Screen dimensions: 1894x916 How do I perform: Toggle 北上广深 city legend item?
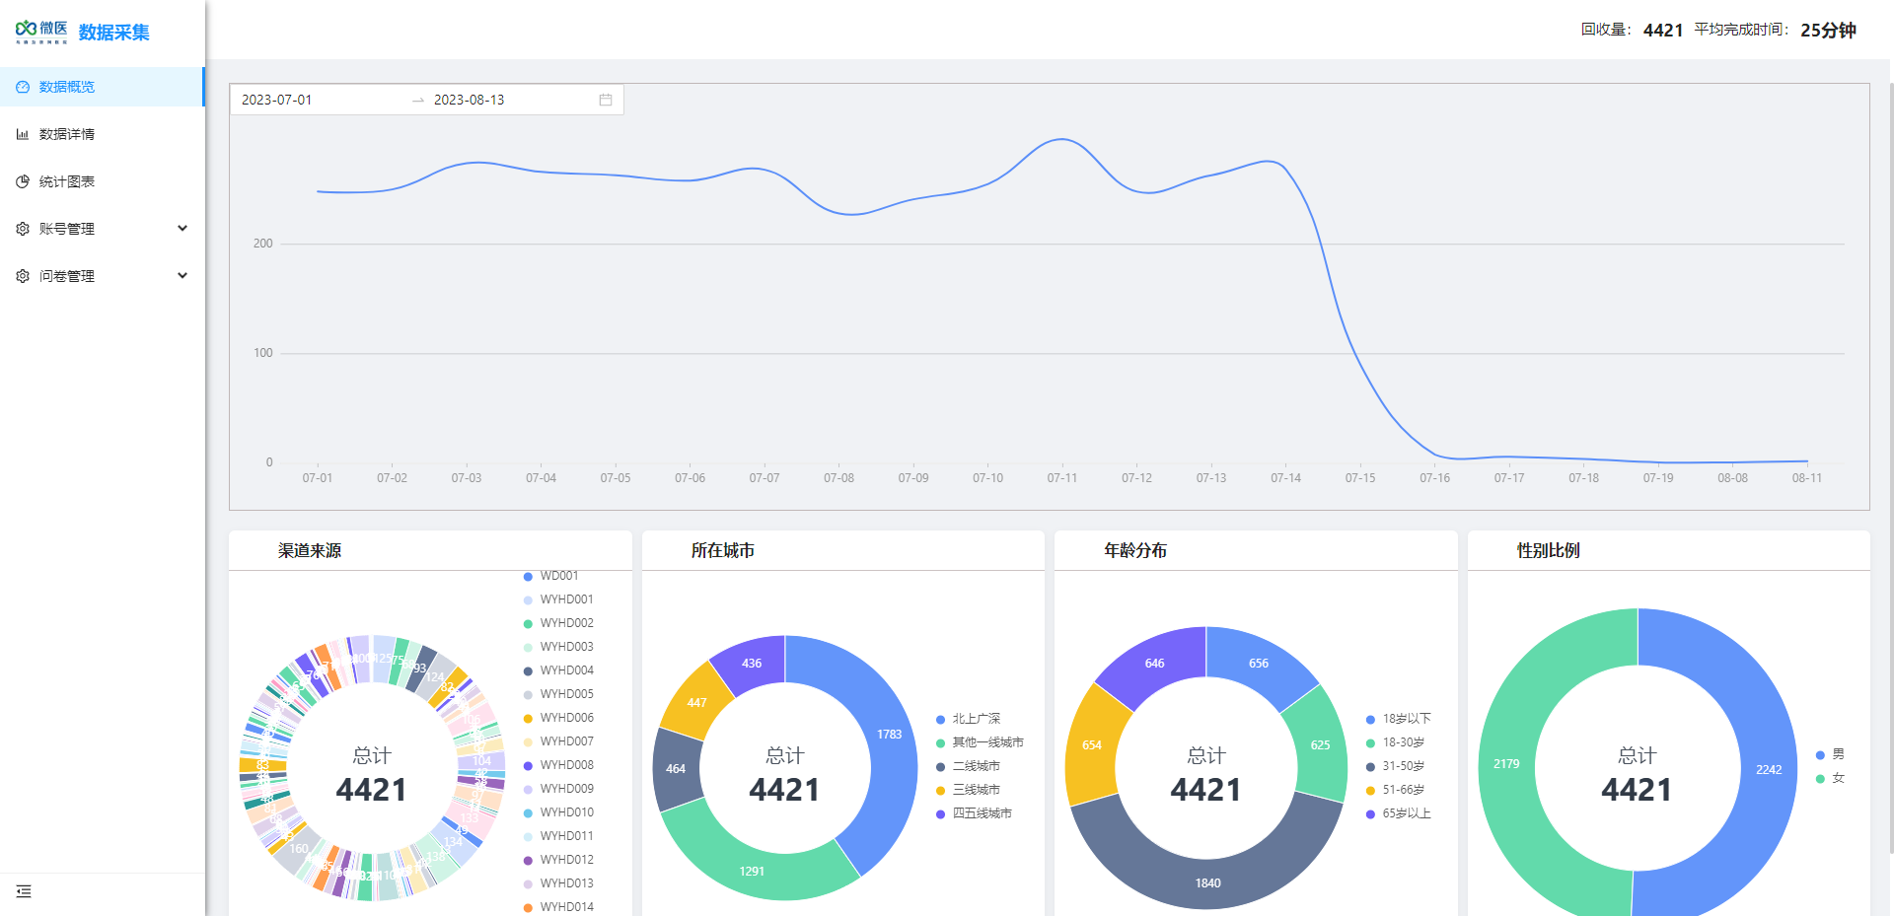click(968, 719)
